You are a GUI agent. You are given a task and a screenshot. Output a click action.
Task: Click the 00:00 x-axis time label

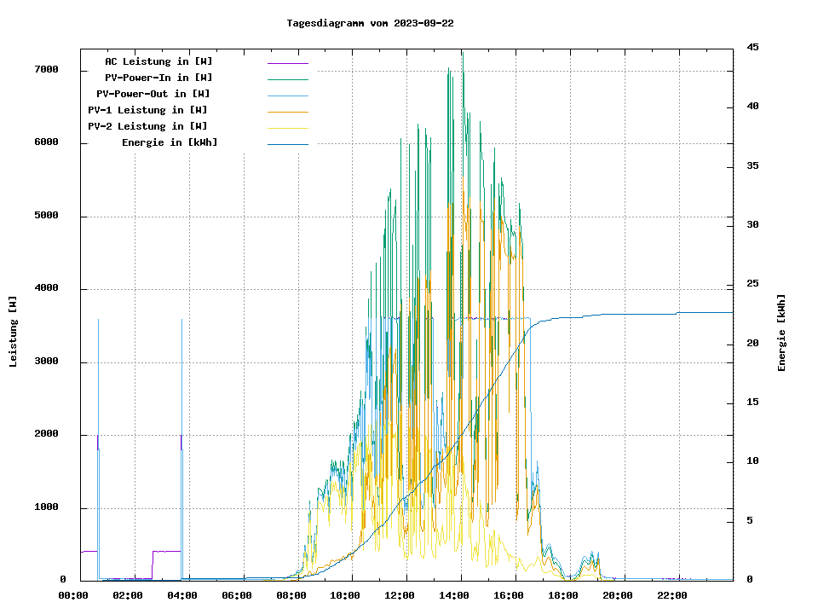pos(73,596)
